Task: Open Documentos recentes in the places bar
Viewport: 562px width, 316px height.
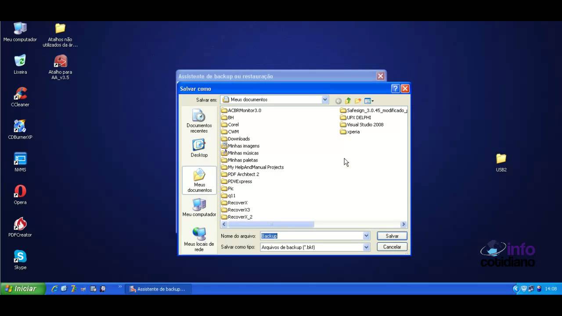Action: pyautogui.click(x=199, y=121)
